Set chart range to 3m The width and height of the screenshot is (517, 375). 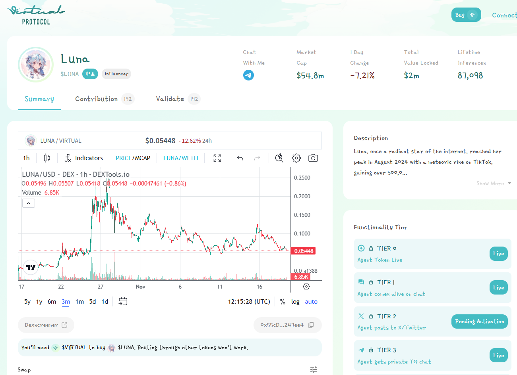tap(66, 301)
